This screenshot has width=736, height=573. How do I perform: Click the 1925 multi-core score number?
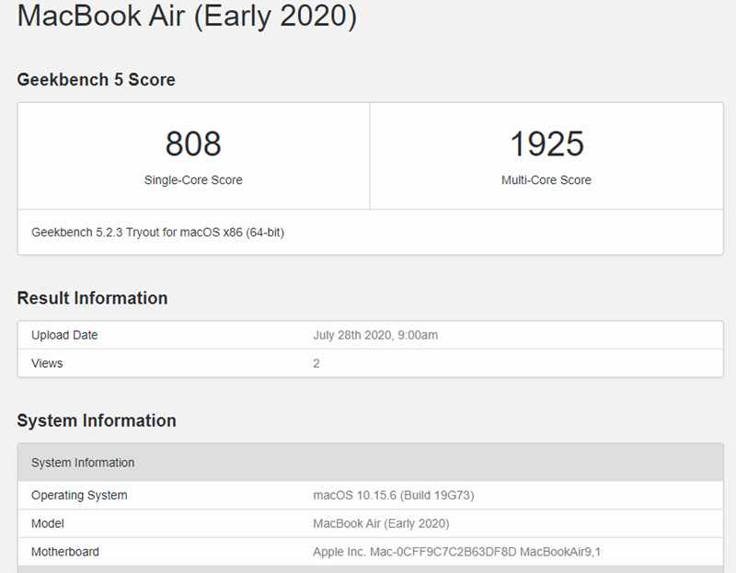(546, 144)
